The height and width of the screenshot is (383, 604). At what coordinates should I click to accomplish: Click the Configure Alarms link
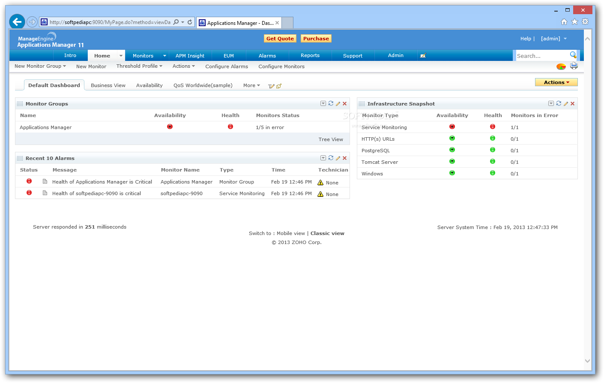pos(227,66)
